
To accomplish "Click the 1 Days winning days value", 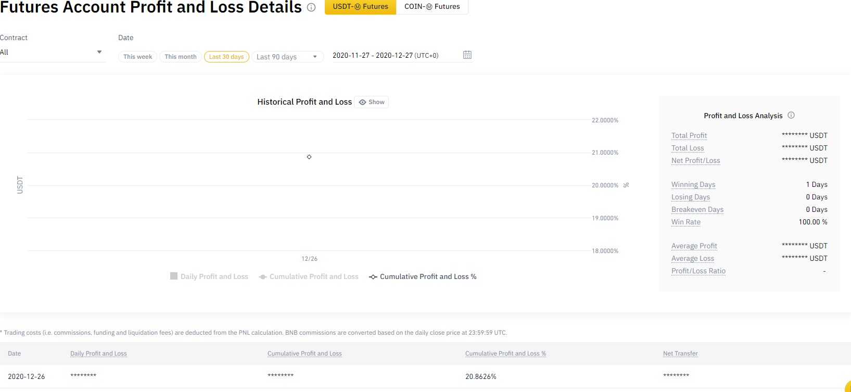I will coord(817,184).
